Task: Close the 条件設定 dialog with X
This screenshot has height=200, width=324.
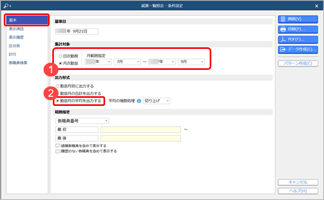Action: (x=316, y=6)
